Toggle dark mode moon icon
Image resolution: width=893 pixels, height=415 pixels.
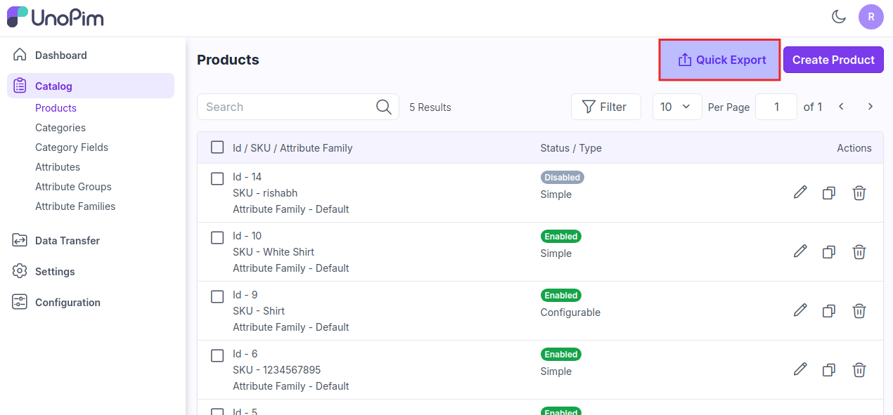(x=838, y=17)
